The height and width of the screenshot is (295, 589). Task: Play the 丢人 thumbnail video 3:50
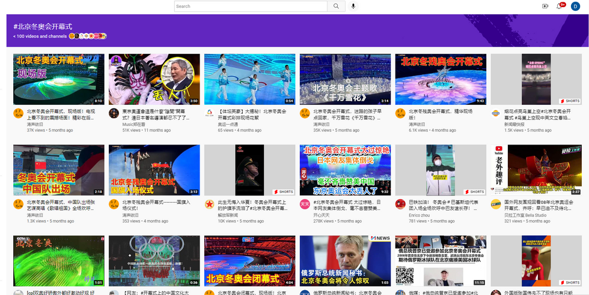tap(154, 79)
